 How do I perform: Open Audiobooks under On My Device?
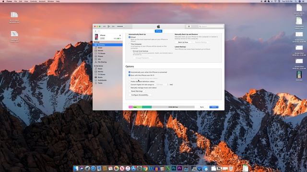107,80
